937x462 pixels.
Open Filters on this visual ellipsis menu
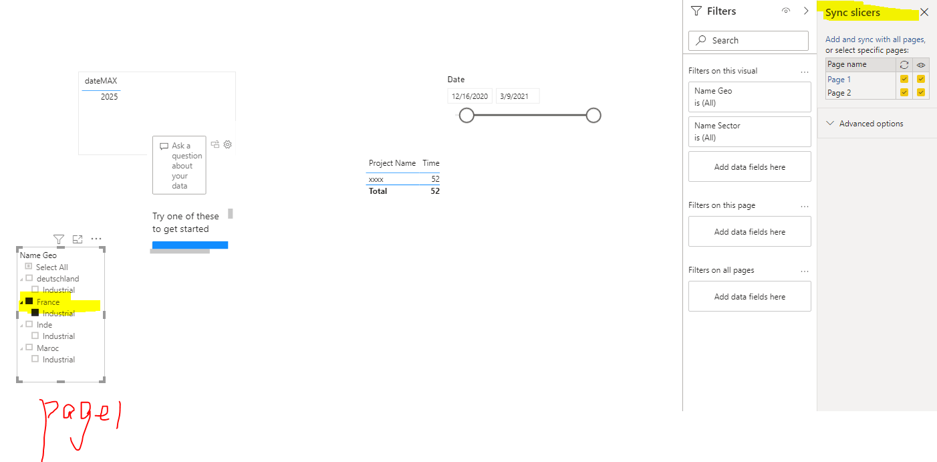[x=805, y=71]
